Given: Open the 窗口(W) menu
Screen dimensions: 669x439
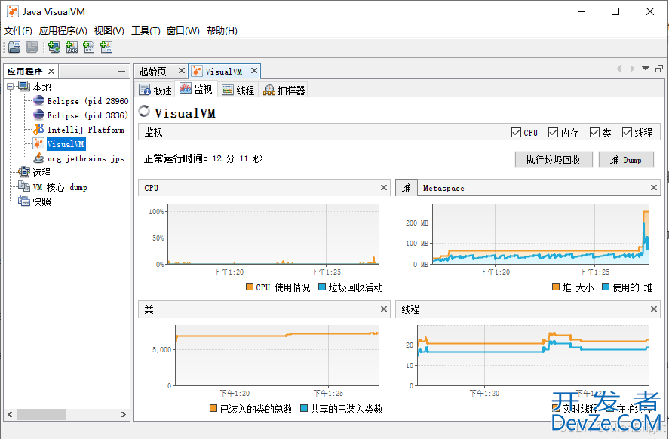Looking at the screenshot, I should coord(183,31).
